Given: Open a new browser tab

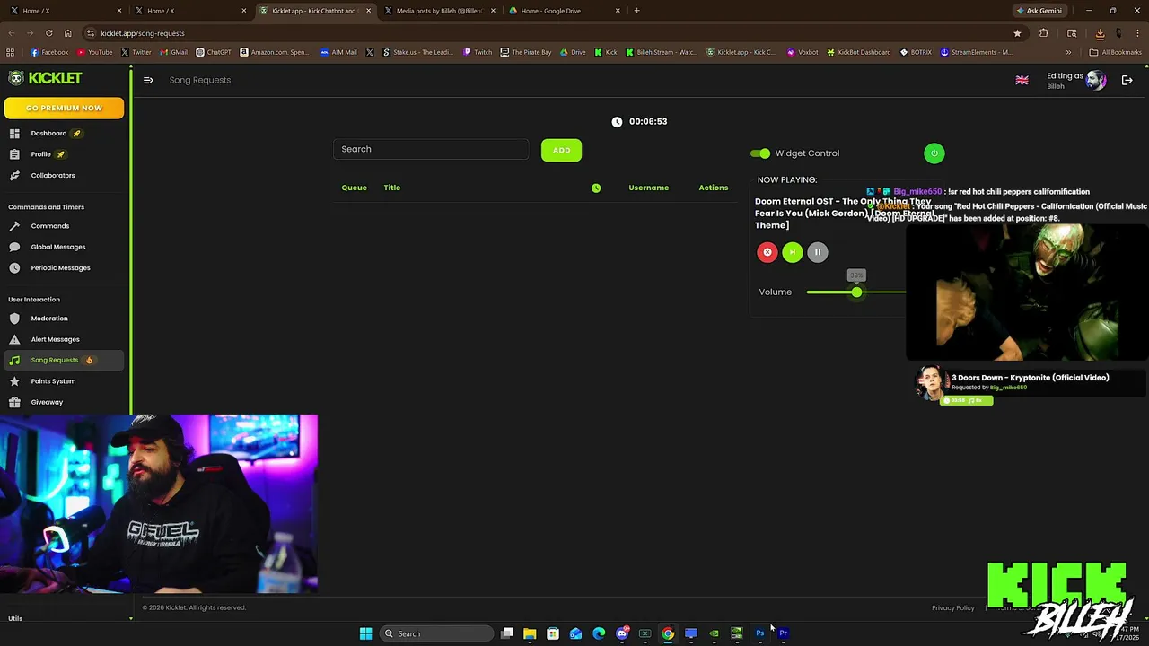Looking at the screenshot, I should tap(636, 11).
